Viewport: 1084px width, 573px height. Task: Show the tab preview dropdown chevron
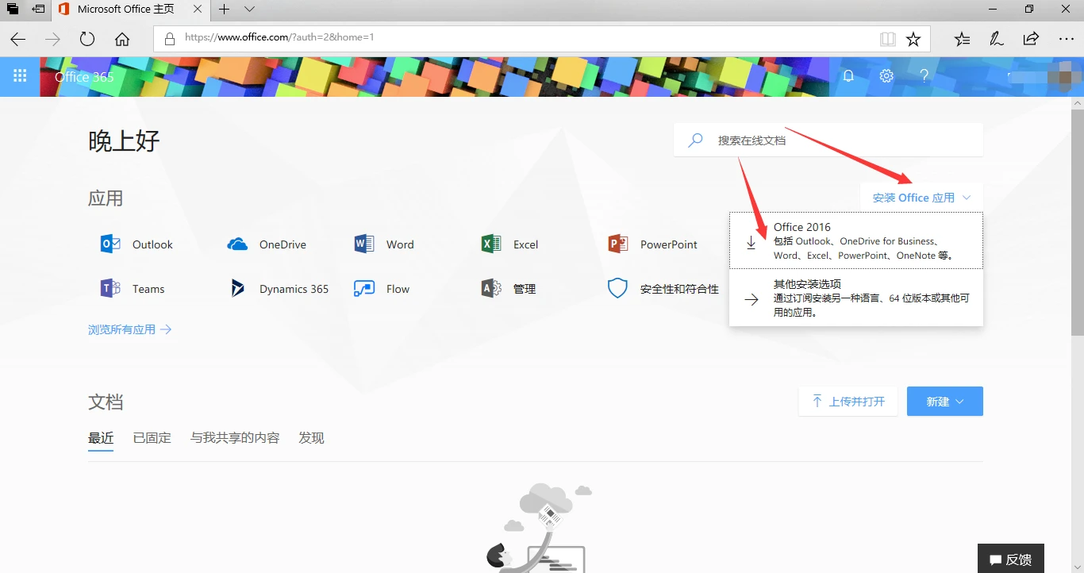pos(249,10)
